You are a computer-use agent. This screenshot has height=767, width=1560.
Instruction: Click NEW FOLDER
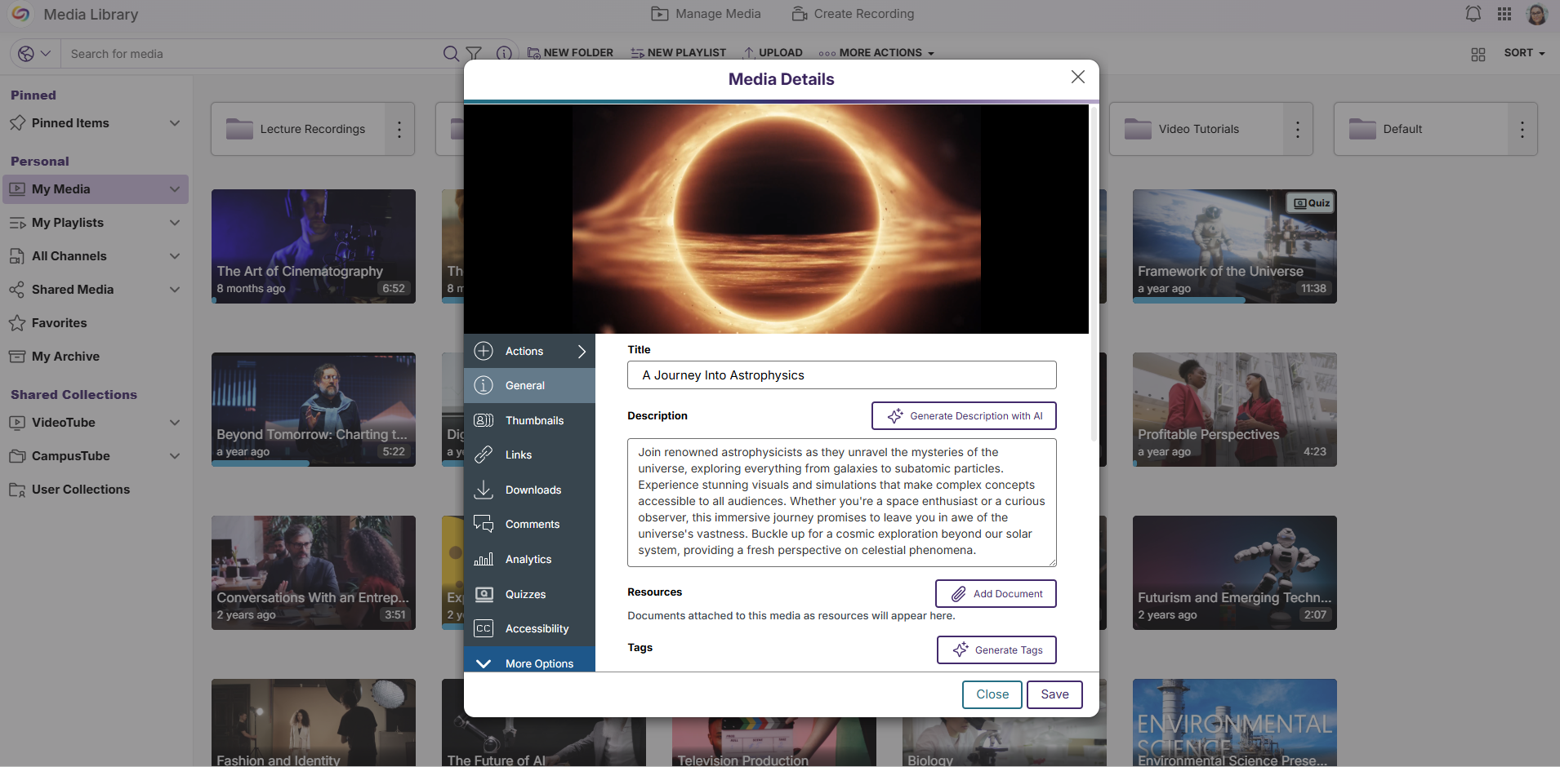click(570, 53)
